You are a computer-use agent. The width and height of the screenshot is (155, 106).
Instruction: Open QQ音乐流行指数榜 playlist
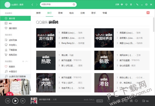click(16, 77)
